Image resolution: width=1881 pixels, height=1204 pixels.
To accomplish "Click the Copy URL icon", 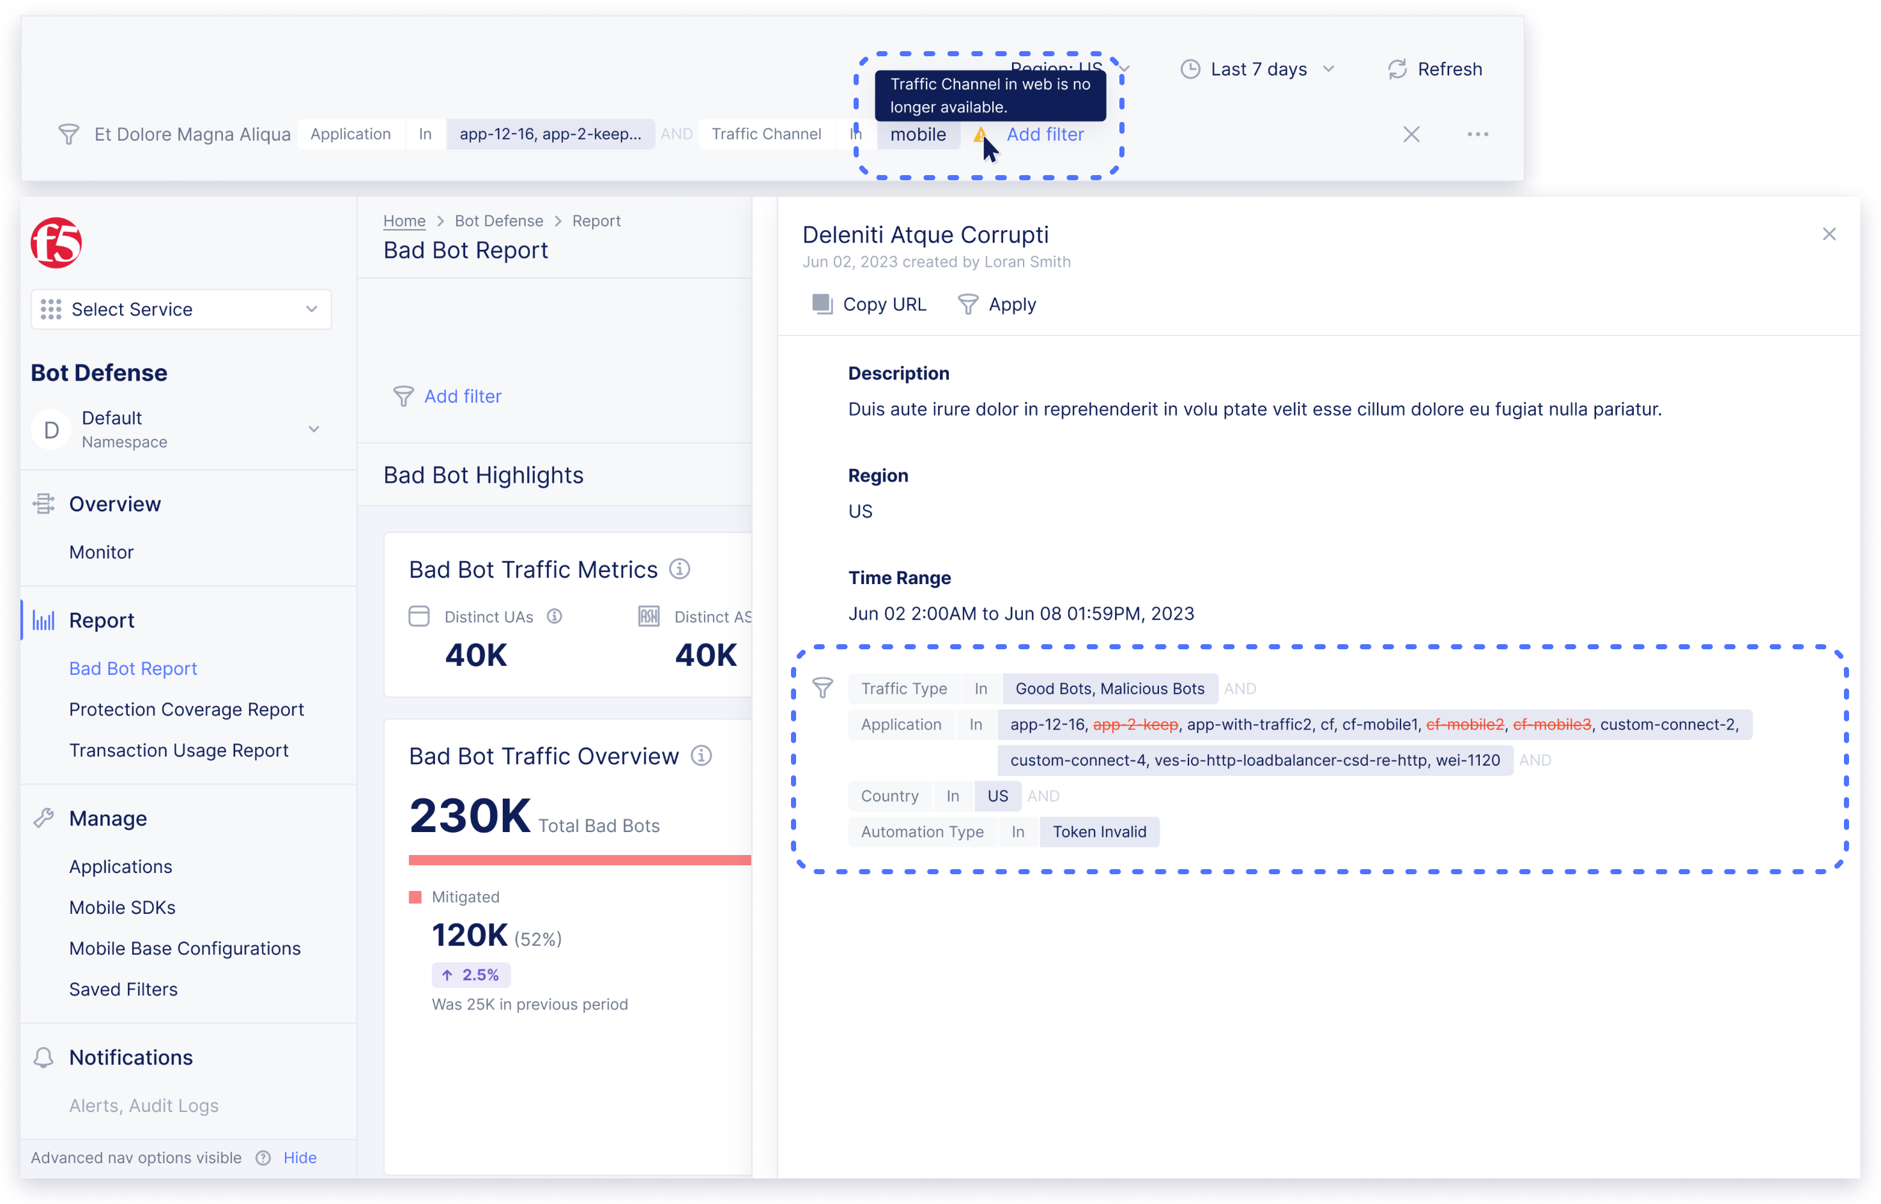I will tap(822, 304).
